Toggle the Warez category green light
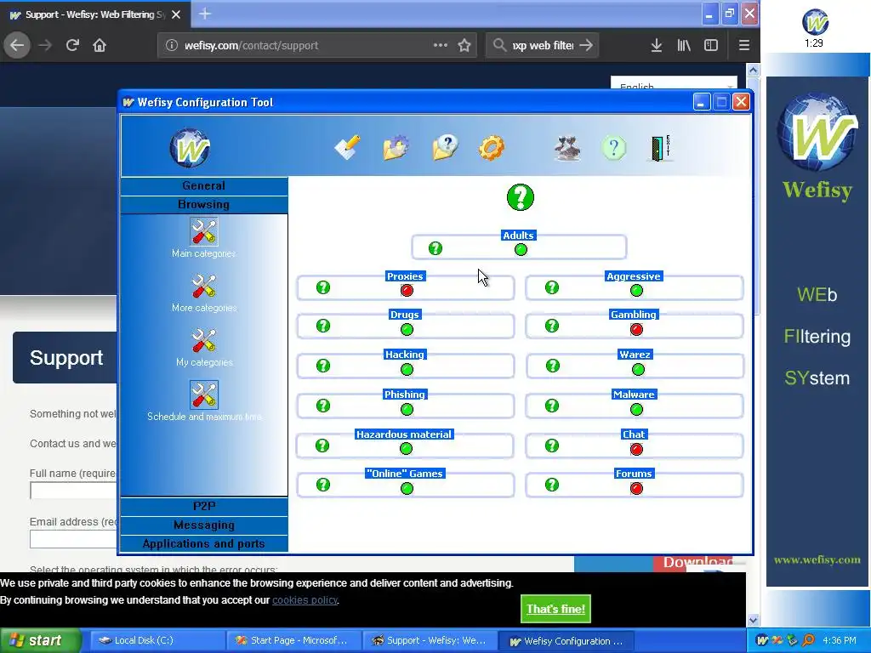Screen dimensions: 871x653 [x=638, y=370]
